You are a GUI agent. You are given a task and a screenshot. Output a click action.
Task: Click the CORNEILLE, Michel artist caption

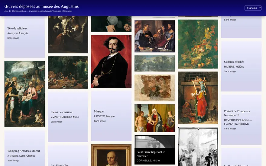pos(148,161)
